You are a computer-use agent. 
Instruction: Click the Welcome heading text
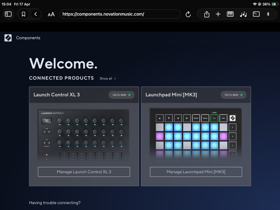click(x=63, y=63)
